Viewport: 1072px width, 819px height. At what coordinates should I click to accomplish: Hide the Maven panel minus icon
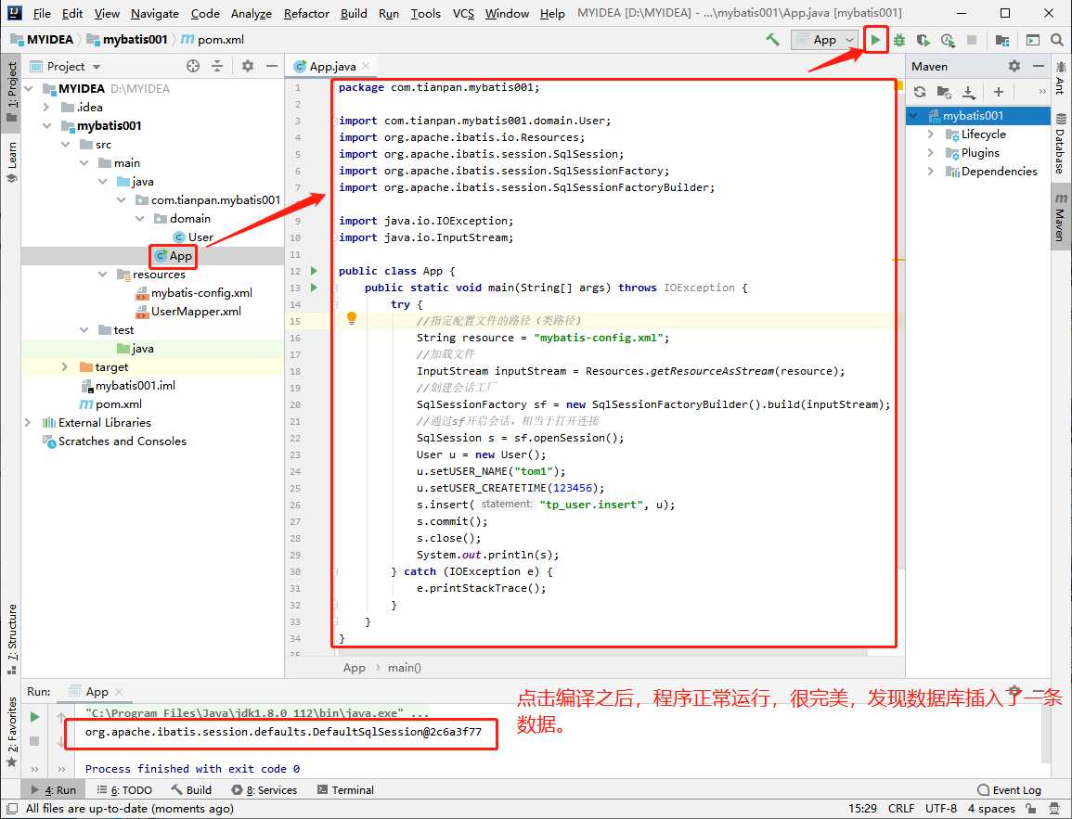[x=1039, y=66]
